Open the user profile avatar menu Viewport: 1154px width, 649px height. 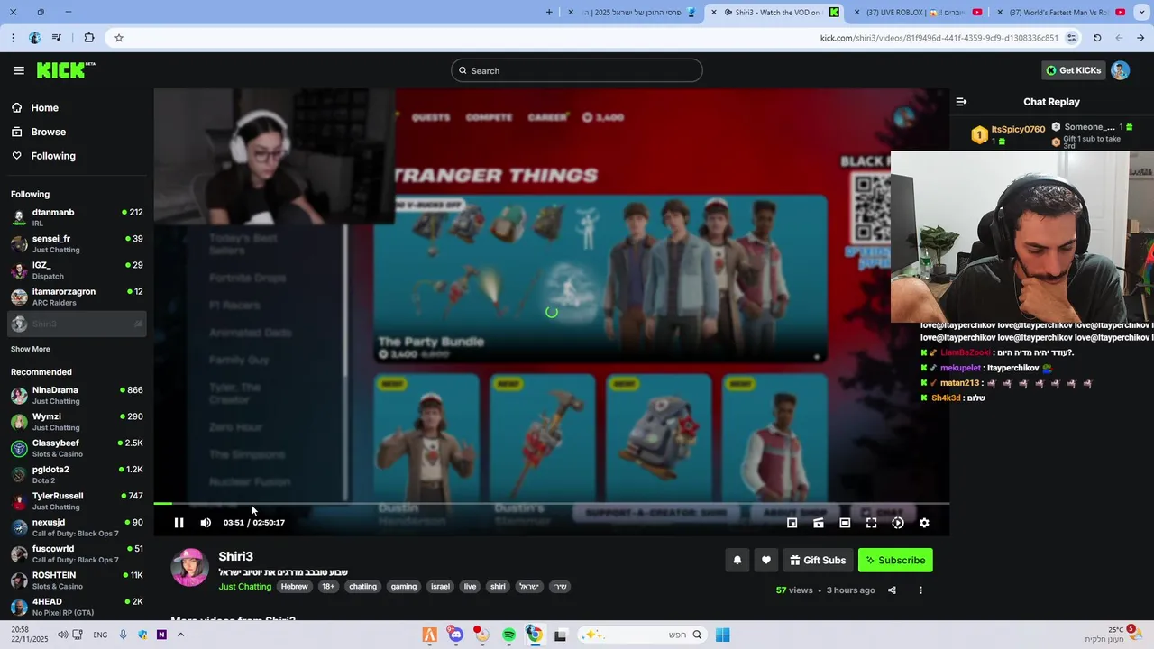1120,70
